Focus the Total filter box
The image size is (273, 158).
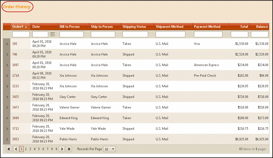[x=240, y=34]
